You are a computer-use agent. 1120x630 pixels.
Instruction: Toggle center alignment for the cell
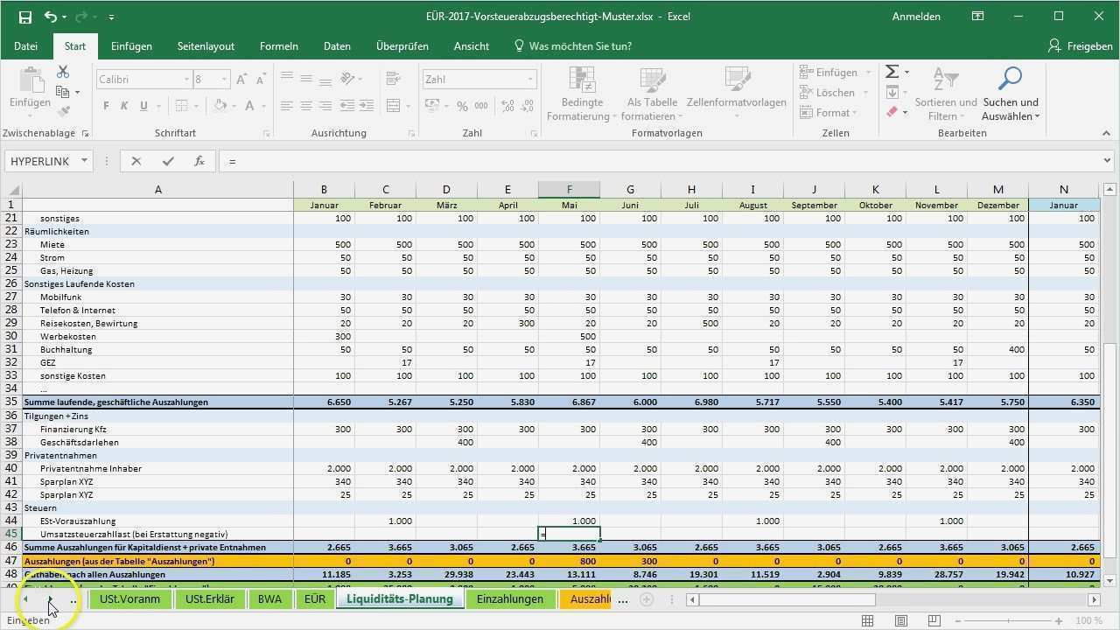click(304, 105)
